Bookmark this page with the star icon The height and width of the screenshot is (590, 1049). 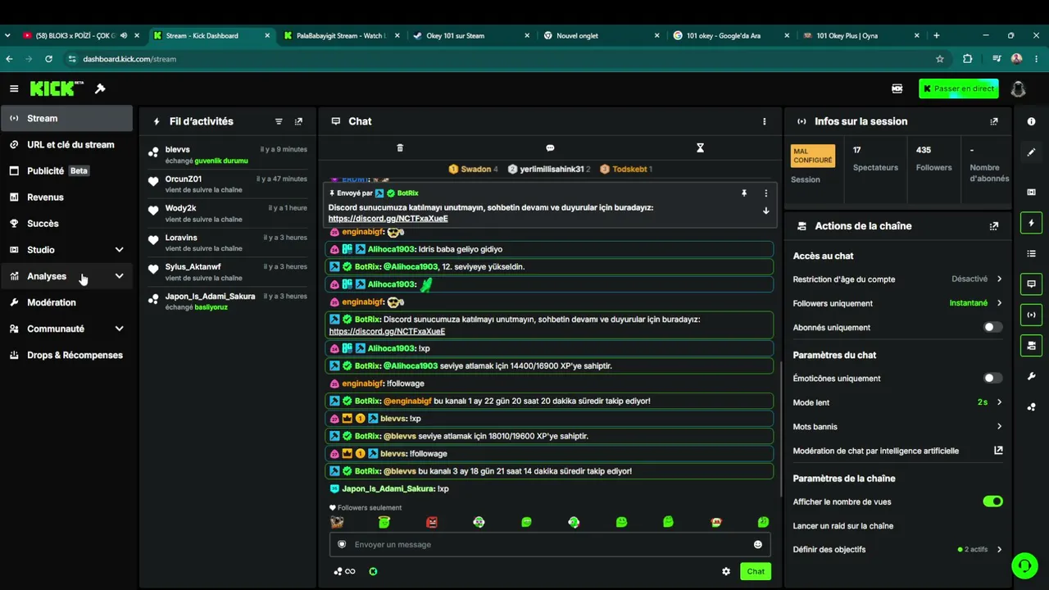(940, 59)
